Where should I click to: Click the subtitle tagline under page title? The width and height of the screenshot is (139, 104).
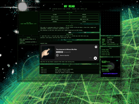coord(69,9)
